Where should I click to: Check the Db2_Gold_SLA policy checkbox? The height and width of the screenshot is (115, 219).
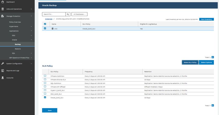(x=45, y=93)
